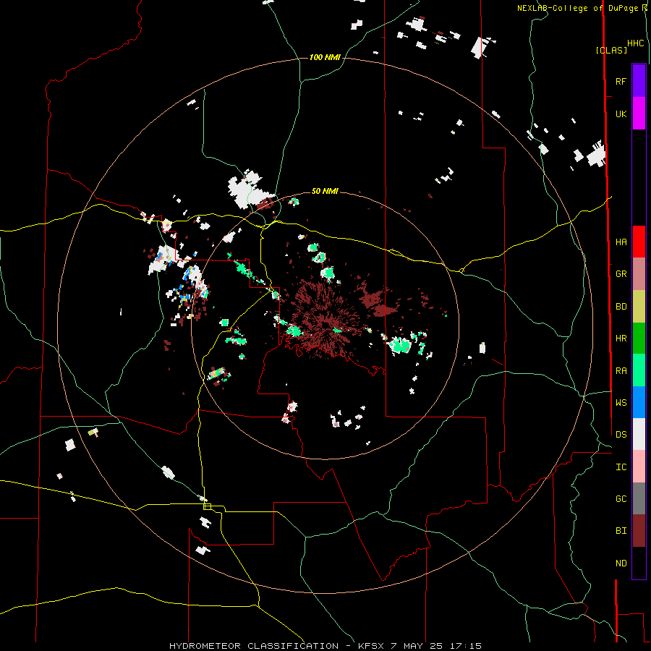The image size is (651, 651).
Task: Click the 'GR' legend label
Action: tap(621, 274)
